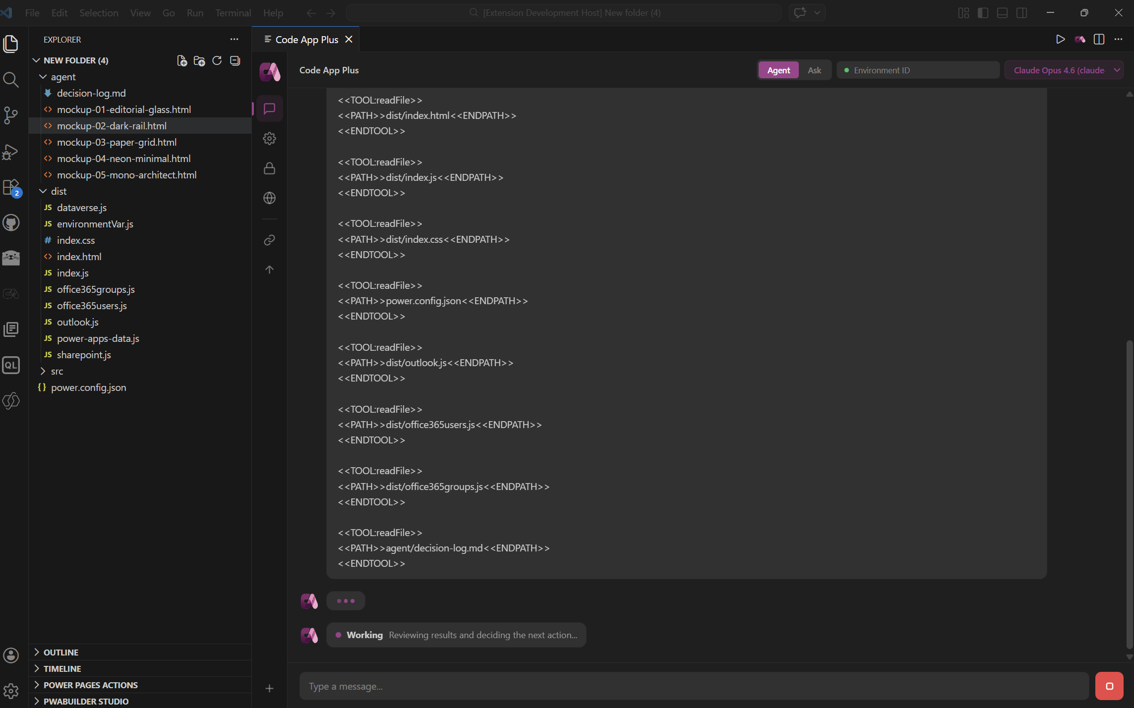Select the globe icon in Code App Plus sidebar
Image resolution: width=1134 pixels, height=708 pixels.
point(269,198)
